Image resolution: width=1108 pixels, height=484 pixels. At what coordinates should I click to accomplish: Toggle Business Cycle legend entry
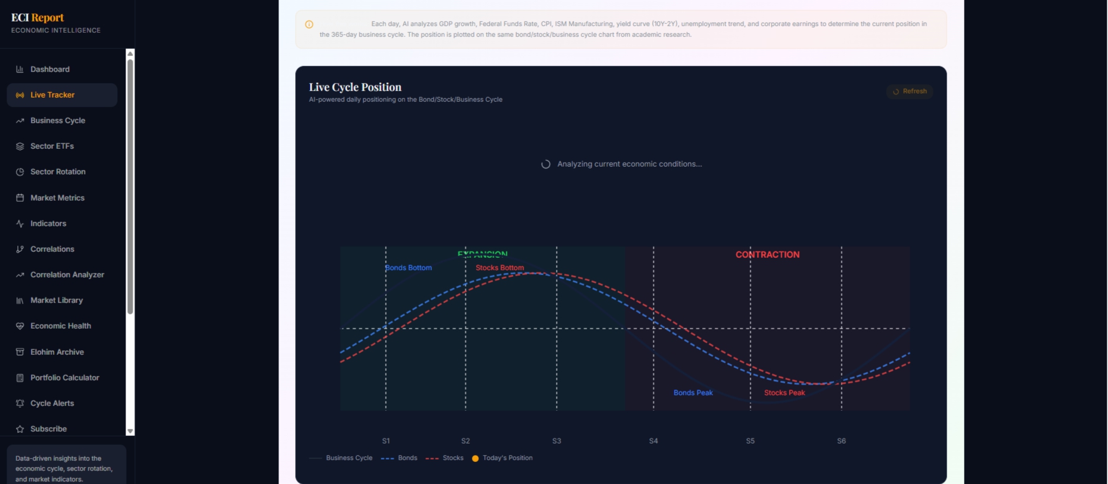[341, 458]
